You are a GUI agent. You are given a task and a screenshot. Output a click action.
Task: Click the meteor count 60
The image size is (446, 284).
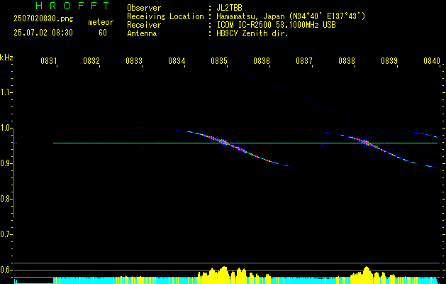click(103, 33)
